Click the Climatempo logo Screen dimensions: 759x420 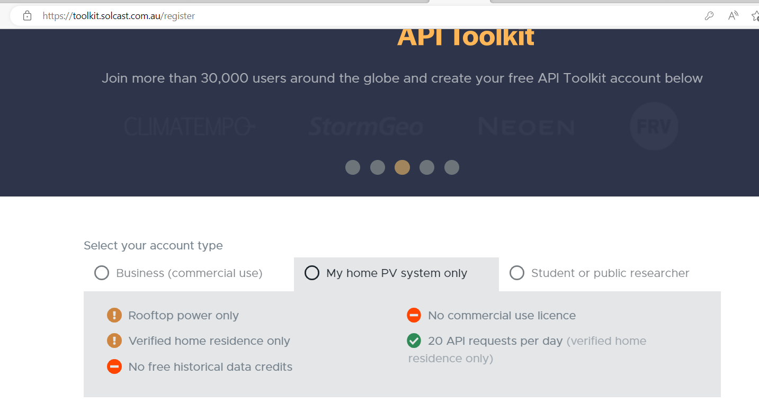[x=190, y=127]
